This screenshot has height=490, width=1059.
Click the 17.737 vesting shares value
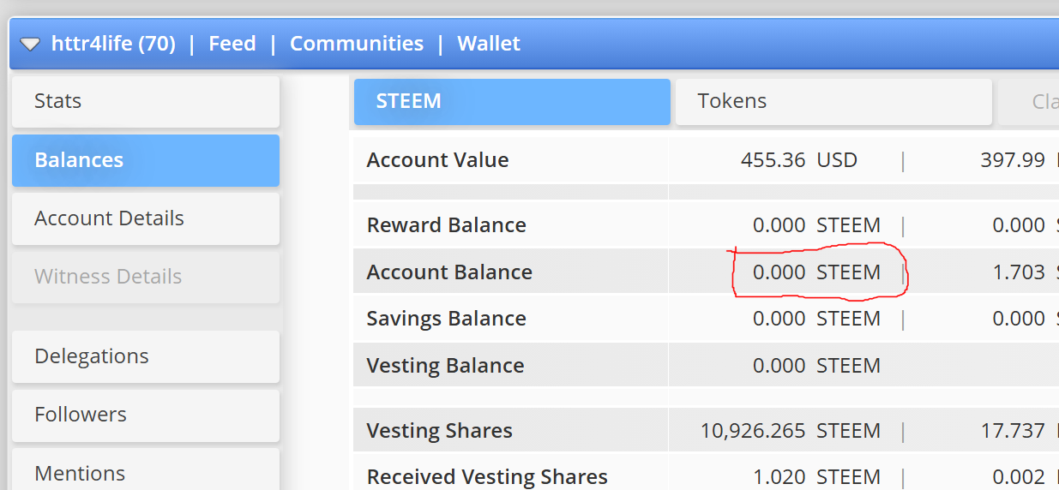[x=1013, y=431]
